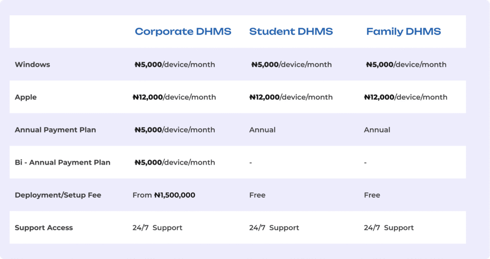Image resolution: width=490 pixels, height=259 pixels.
Task: Open the Family DHMS plan heading
Action: click(403, 32)
